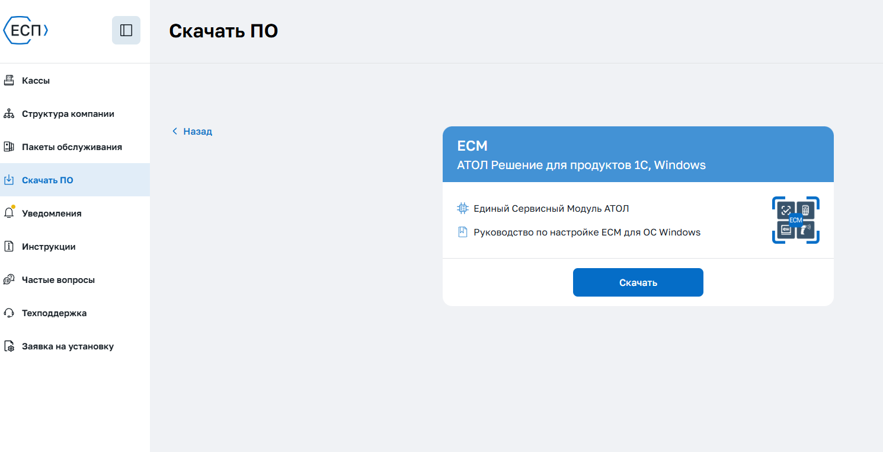Download ЕСМ with the Скачать button
Image resolution: width=883 pixels, height=452 pixels.
(638, 282)
